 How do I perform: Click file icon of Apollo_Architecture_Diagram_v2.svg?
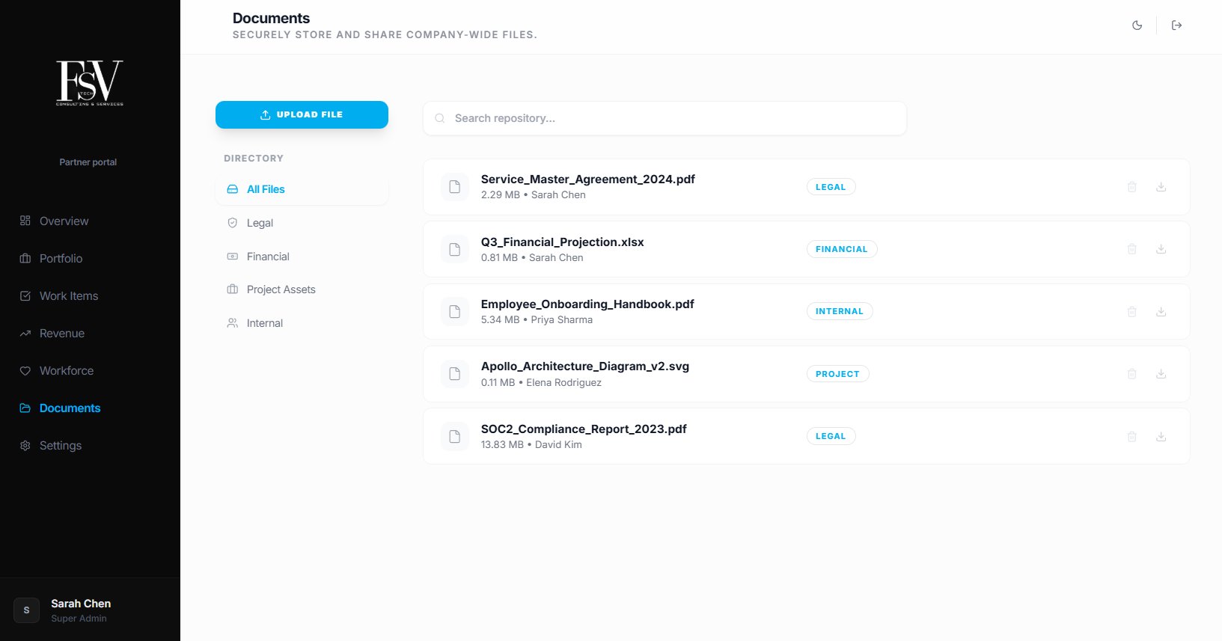point(454,374)
